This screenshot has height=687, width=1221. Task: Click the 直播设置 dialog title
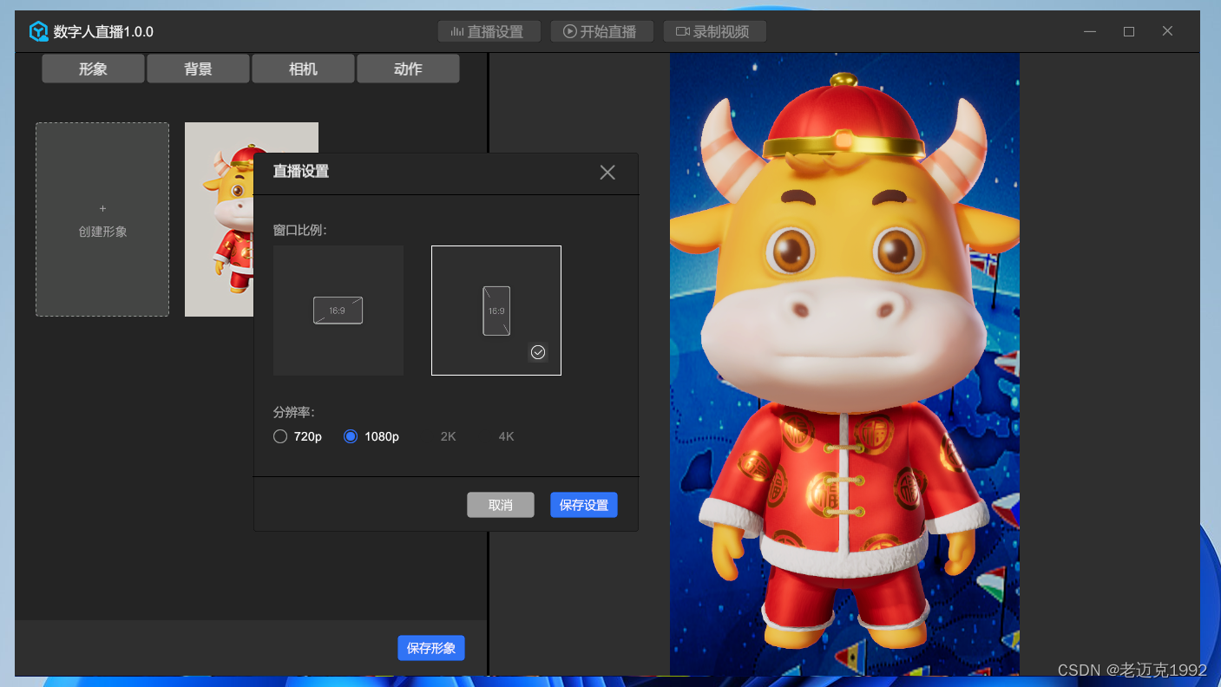pos(301,172)
